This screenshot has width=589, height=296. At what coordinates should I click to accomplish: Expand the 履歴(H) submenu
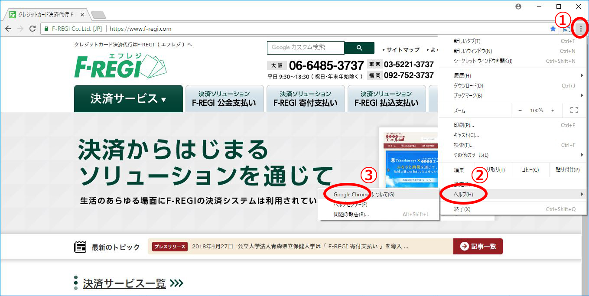tap(512, 76)
